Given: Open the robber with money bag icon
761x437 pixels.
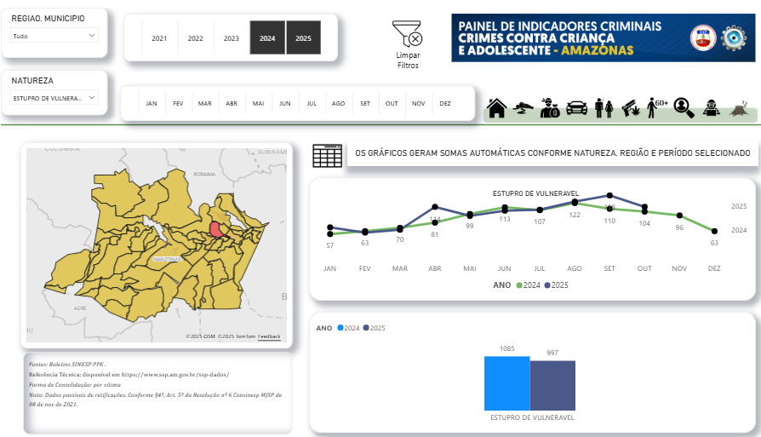Looking at the screenshot, I should pyautogui.click(x=550, y=108).
